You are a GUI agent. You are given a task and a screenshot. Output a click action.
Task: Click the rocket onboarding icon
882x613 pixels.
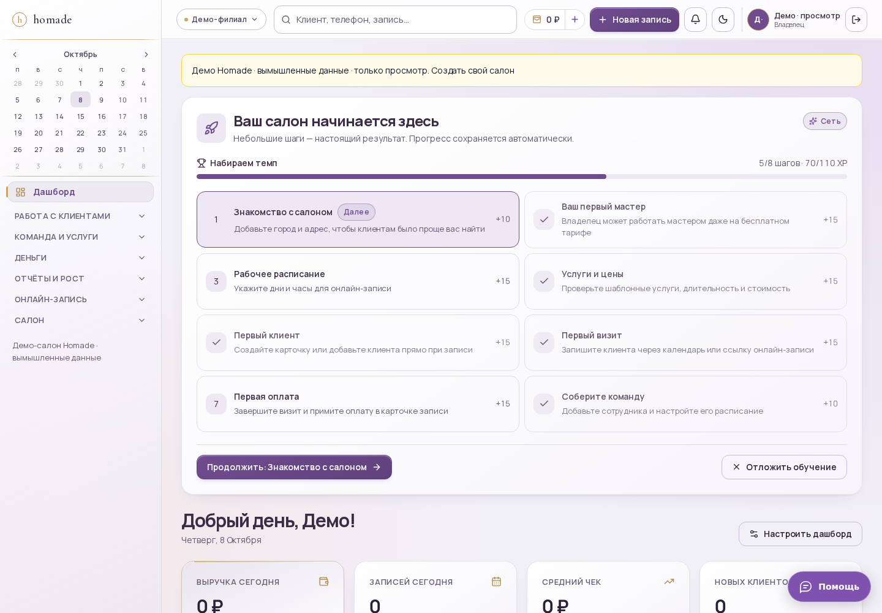point(211,128)
